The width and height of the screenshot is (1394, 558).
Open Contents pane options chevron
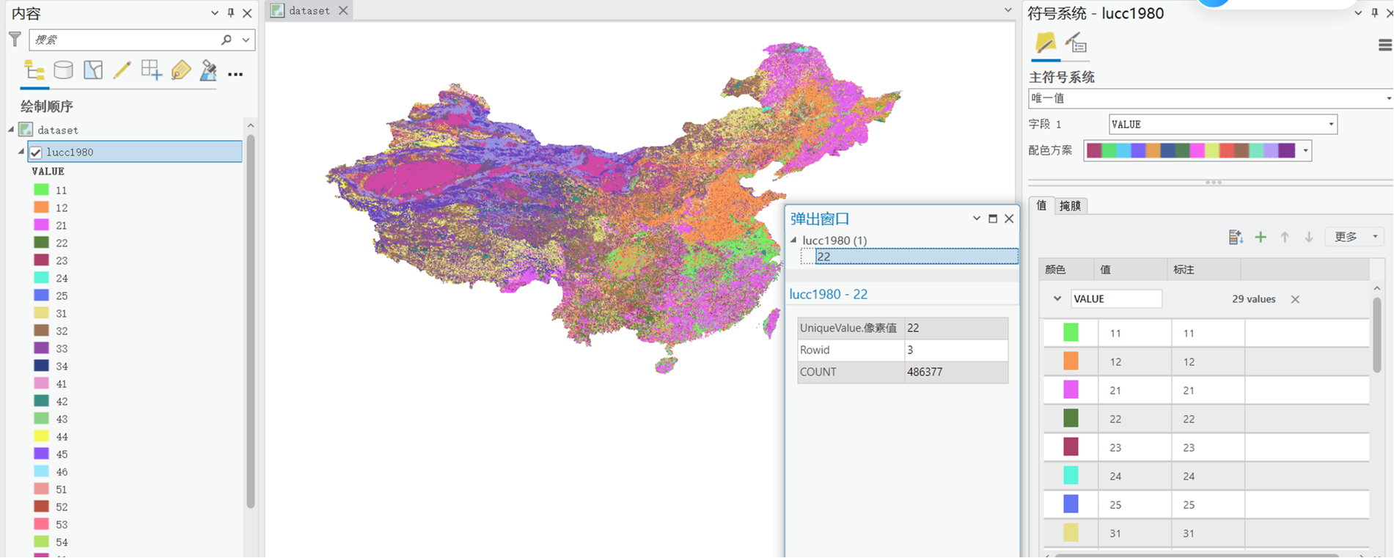tap(215, 12)
